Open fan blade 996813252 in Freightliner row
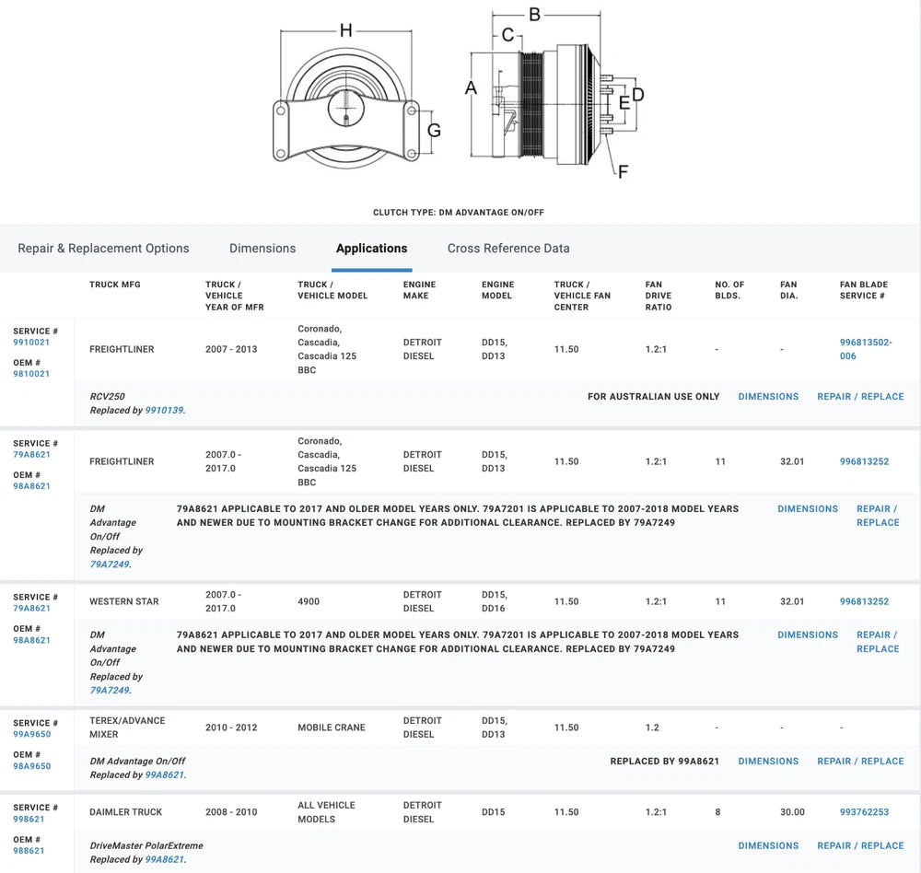Image resolution: width=921 pixels, height=873 pixels. pos(864,462)
